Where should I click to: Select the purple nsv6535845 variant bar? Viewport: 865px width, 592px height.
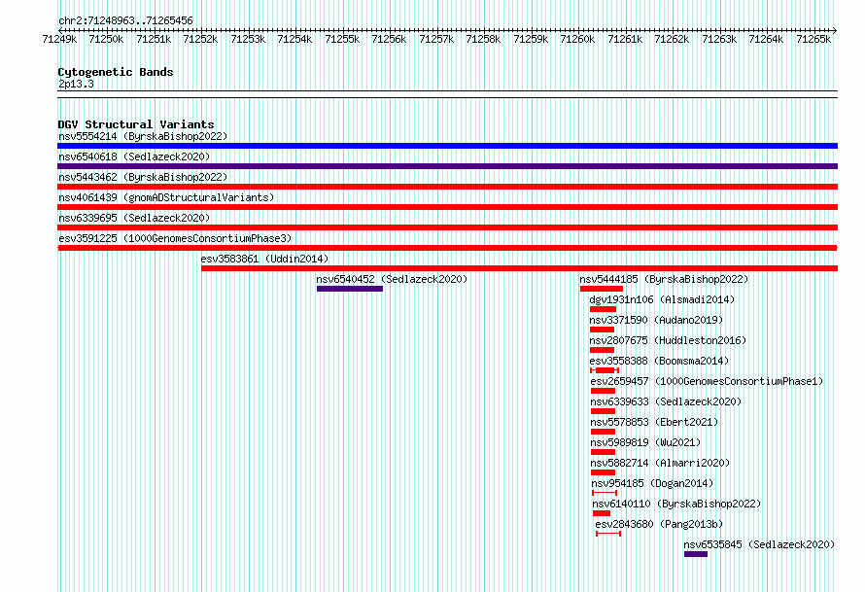[x=696, y=554]
